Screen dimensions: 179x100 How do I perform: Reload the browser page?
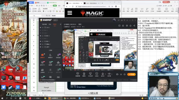click(x=73, y=7)
